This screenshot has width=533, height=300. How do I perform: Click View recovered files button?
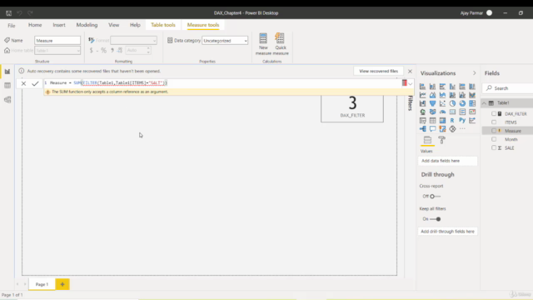coord(378,71)
